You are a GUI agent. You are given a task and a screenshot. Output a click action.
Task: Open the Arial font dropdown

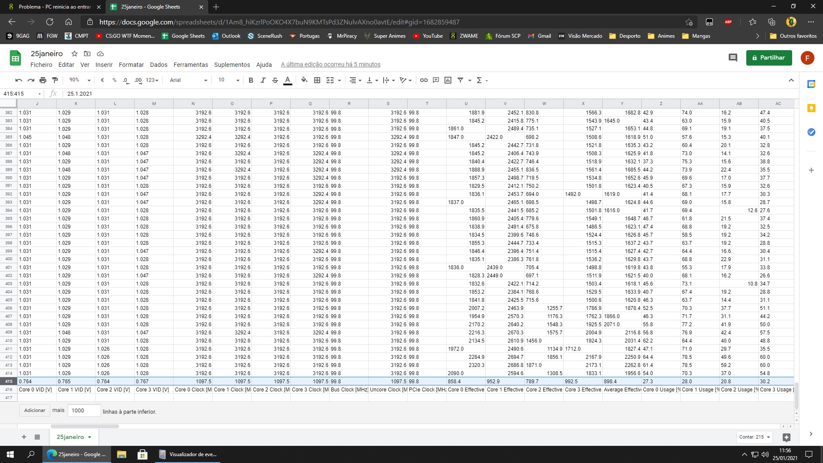click(x=188, y=80)
